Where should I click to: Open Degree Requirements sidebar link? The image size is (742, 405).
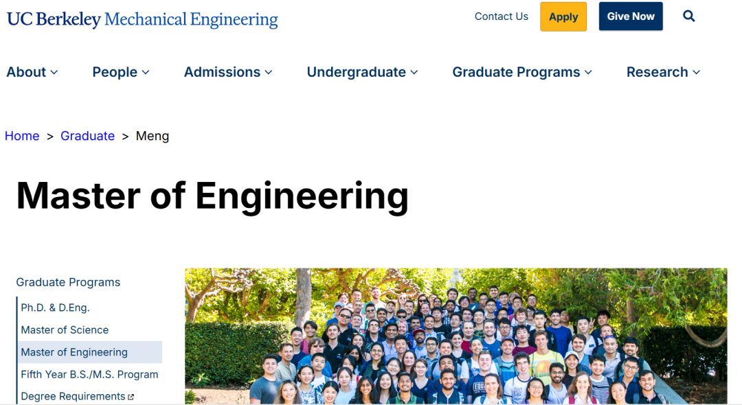[73, 397]
